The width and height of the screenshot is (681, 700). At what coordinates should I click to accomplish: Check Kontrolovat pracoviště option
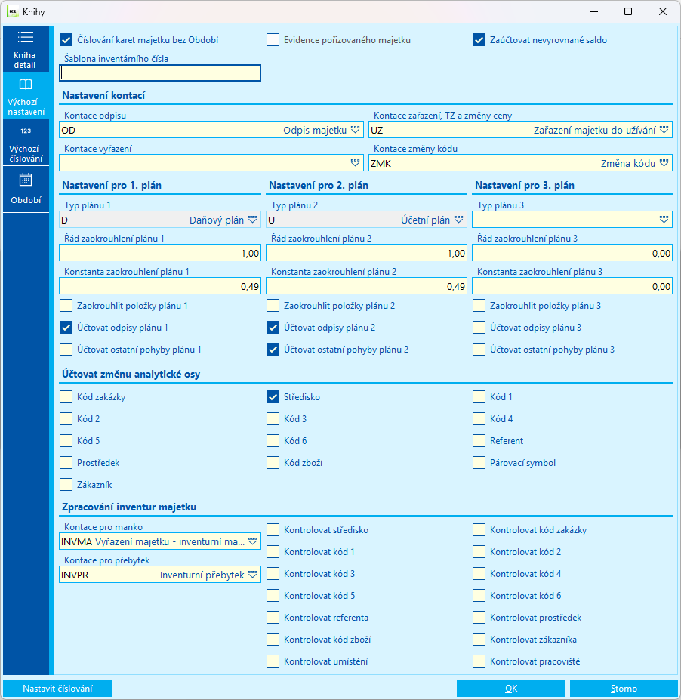tap(479, 661)
